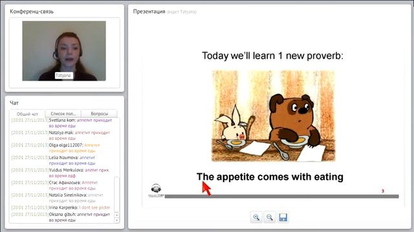
Task: Click the Конференц-связь panel title
Action: (x=32, y=12)
